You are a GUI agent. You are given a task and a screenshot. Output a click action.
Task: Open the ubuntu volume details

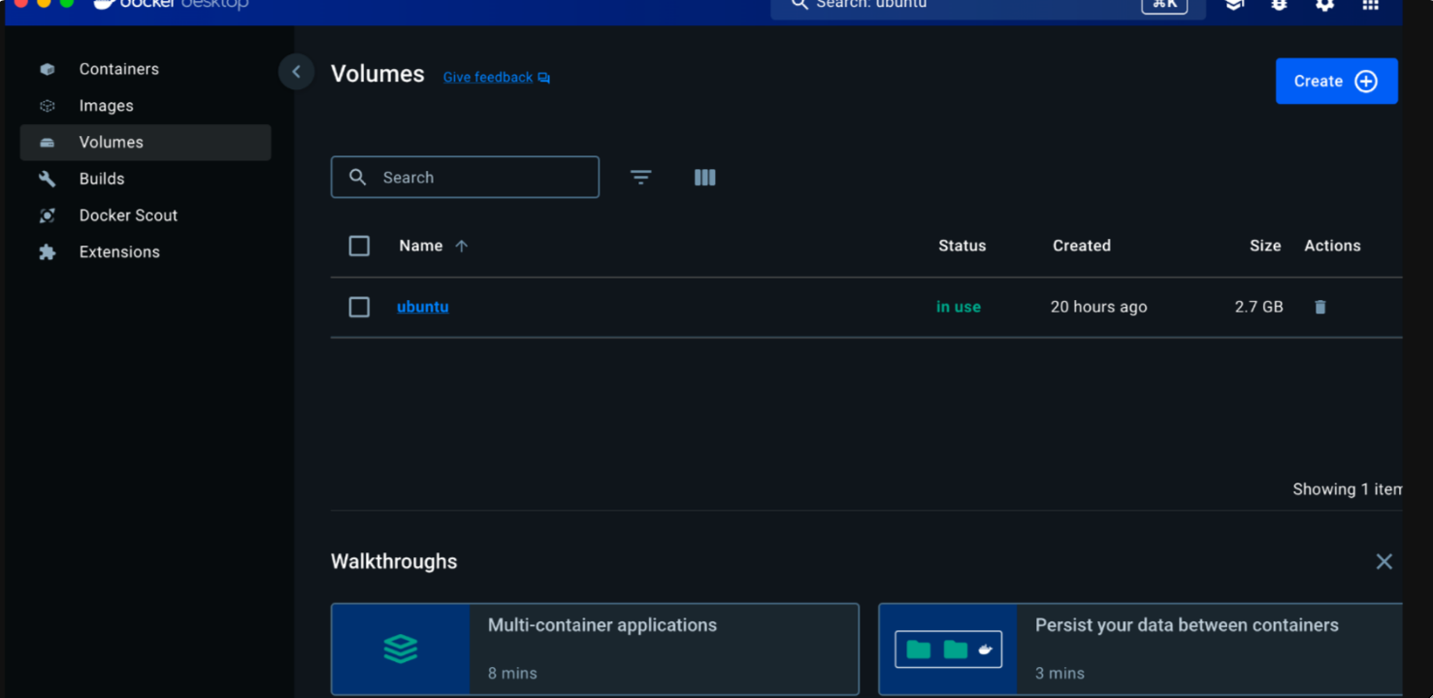click(x=423, y=306)
